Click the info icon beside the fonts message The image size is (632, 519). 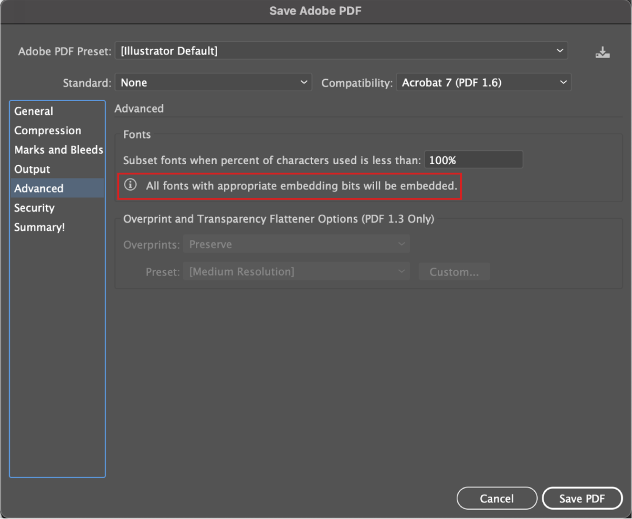pyautogui.click(x=130, y=185)
